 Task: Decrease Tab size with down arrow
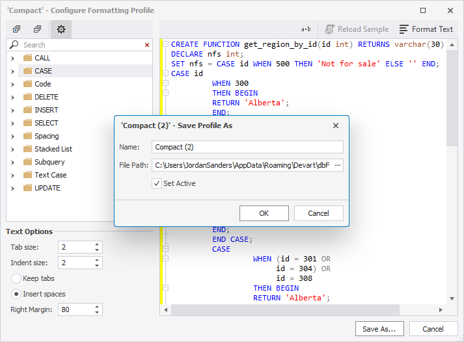[x=97, y=250]
